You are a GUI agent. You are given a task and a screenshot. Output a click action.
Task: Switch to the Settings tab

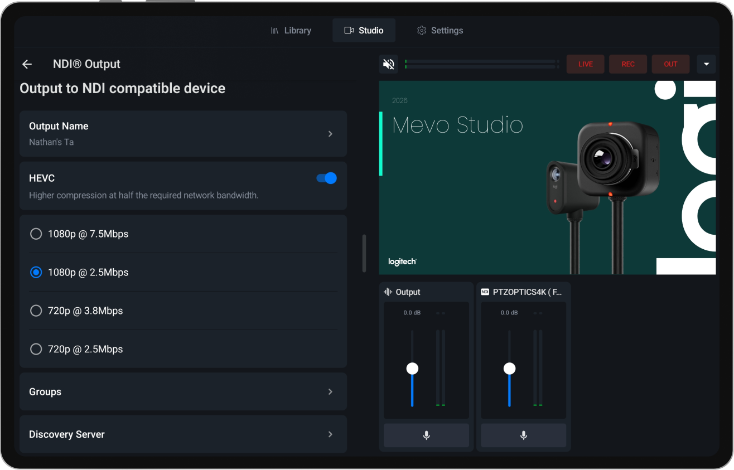click(440, 30)
